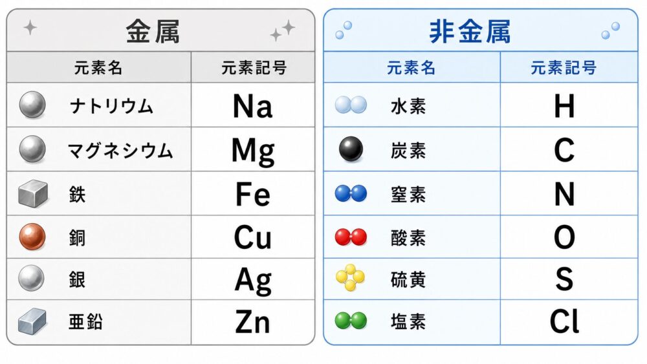Click the green chlorine molecule icon

351,321
